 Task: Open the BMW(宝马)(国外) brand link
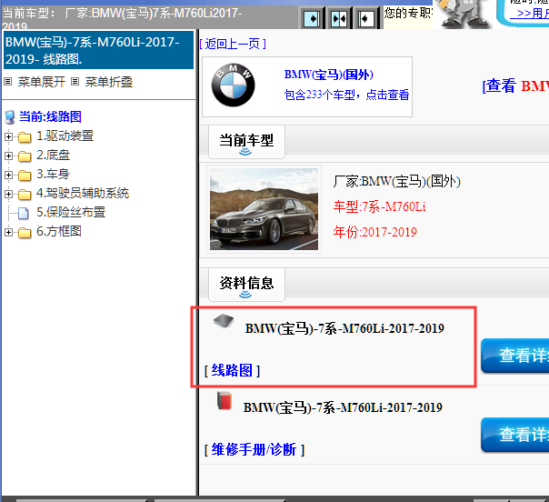[329, 75]
